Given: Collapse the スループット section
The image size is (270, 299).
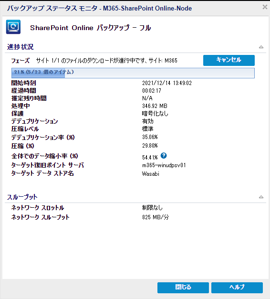Looking at the screenshot, I should point(261,197).
